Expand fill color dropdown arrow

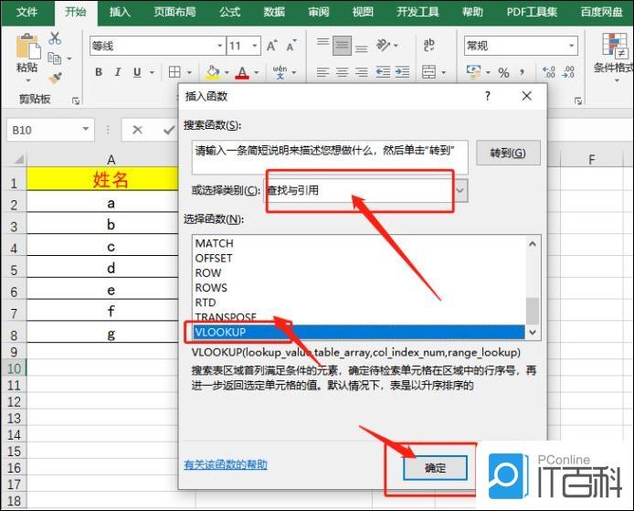227,72
